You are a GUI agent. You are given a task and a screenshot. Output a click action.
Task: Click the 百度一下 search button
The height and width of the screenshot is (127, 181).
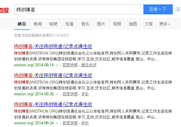158,9
